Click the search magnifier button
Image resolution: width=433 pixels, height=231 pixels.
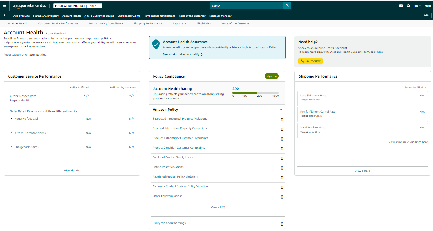pyautogui.click(x=287, y=6)
